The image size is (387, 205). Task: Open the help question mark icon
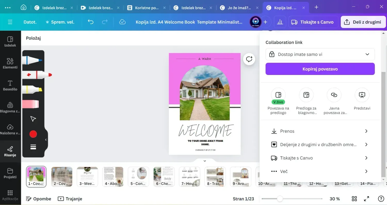381,199
